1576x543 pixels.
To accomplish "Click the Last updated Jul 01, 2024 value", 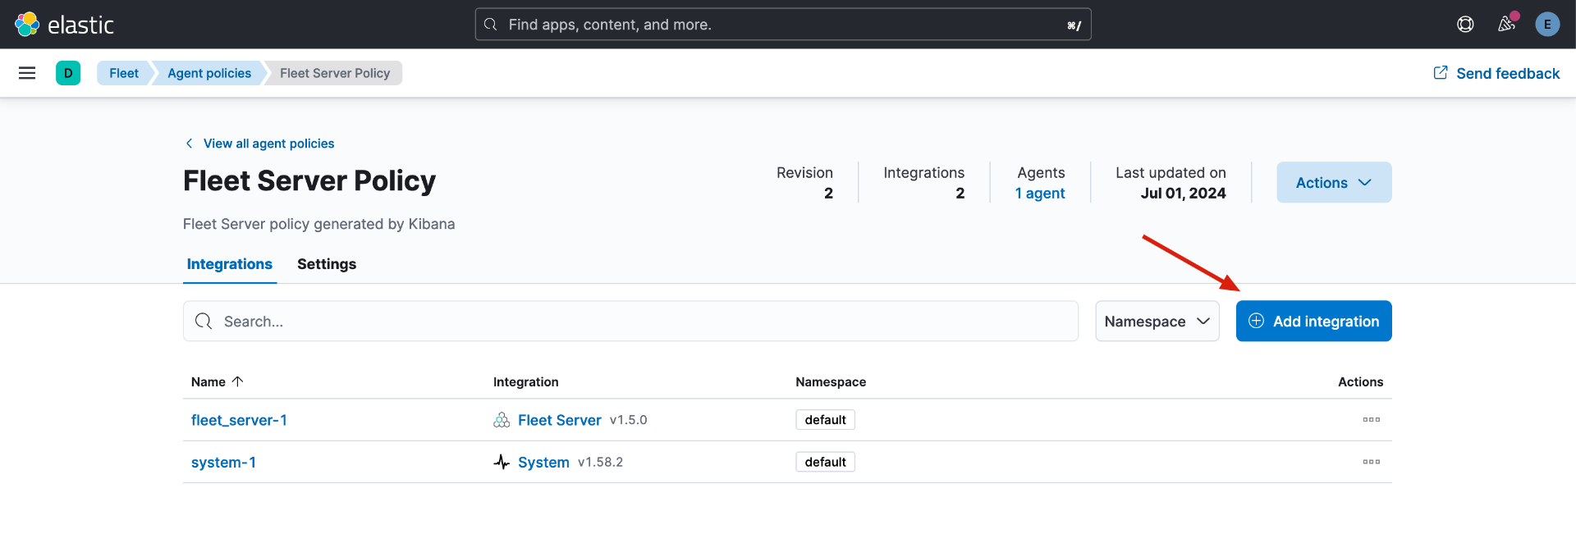I will coord(1183,194).
